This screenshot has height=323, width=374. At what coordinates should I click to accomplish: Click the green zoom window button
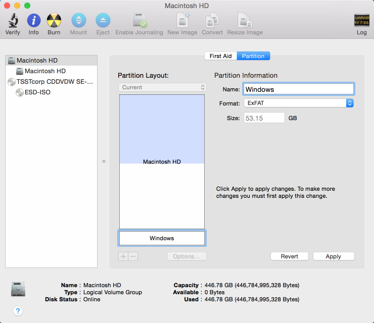(27, 6)
